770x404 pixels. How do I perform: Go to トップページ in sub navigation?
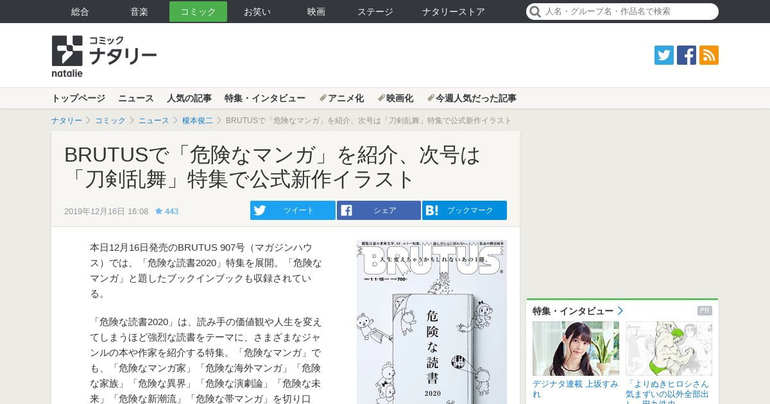coord(78,98)
